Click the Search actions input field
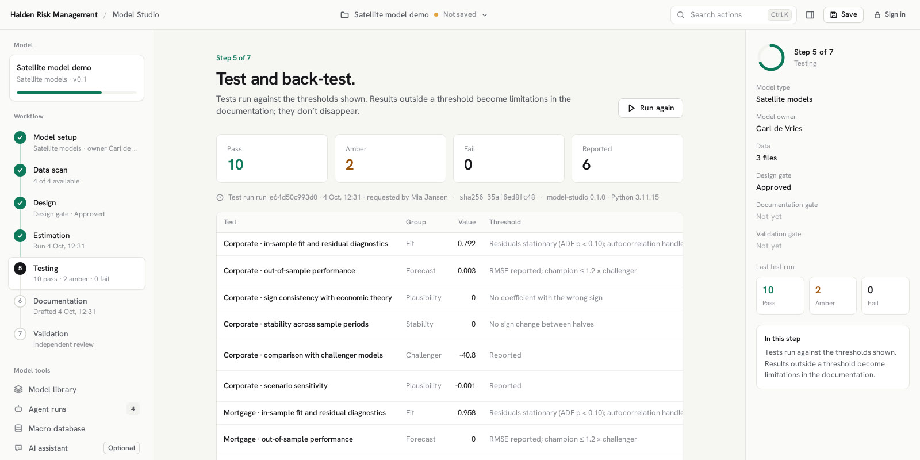 (733, 15)
